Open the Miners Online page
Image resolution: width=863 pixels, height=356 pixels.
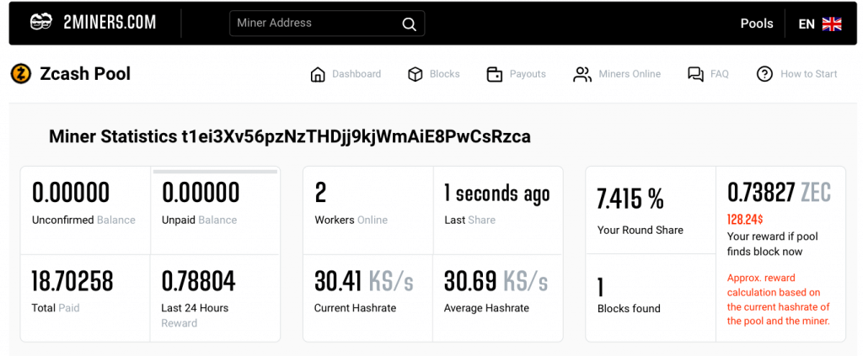[x=629, y=74]
